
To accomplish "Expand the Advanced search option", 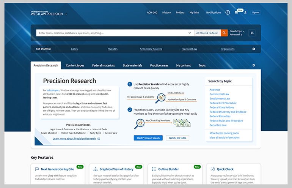I will pyautogui.click(x=236, y=35).
